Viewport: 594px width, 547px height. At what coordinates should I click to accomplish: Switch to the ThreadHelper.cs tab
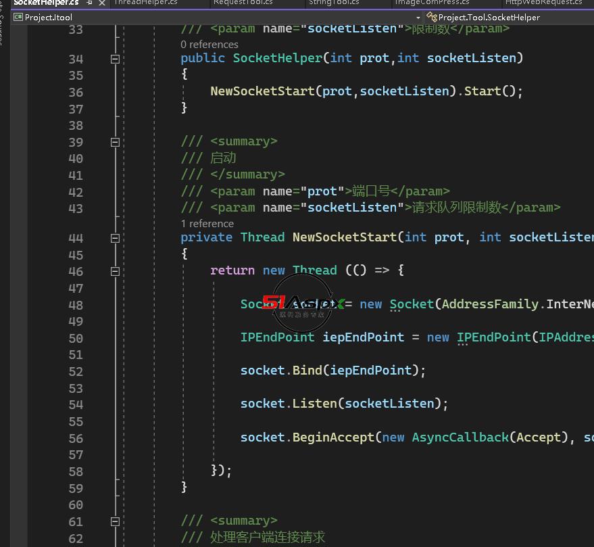(x=145, y=3)
